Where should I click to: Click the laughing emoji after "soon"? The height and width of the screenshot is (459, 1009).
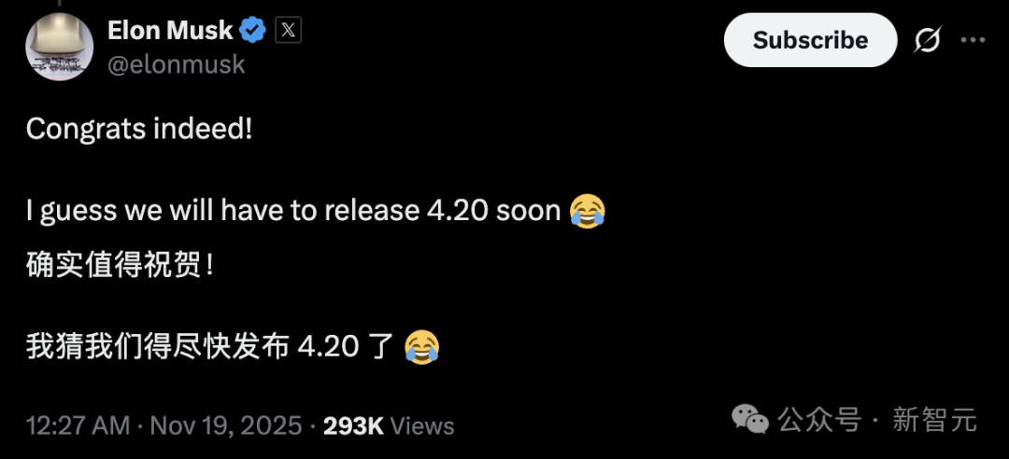(x=587, y=211)
